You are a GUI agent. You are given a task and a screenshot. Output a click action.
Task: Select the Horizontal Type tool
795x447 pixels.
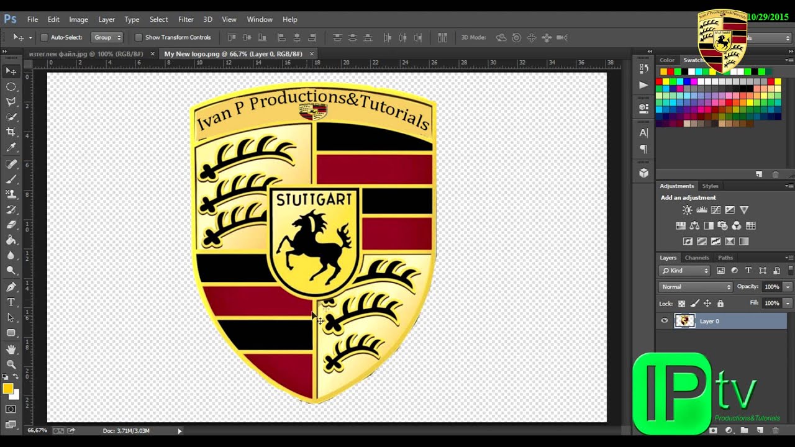[x=11, y=302]
